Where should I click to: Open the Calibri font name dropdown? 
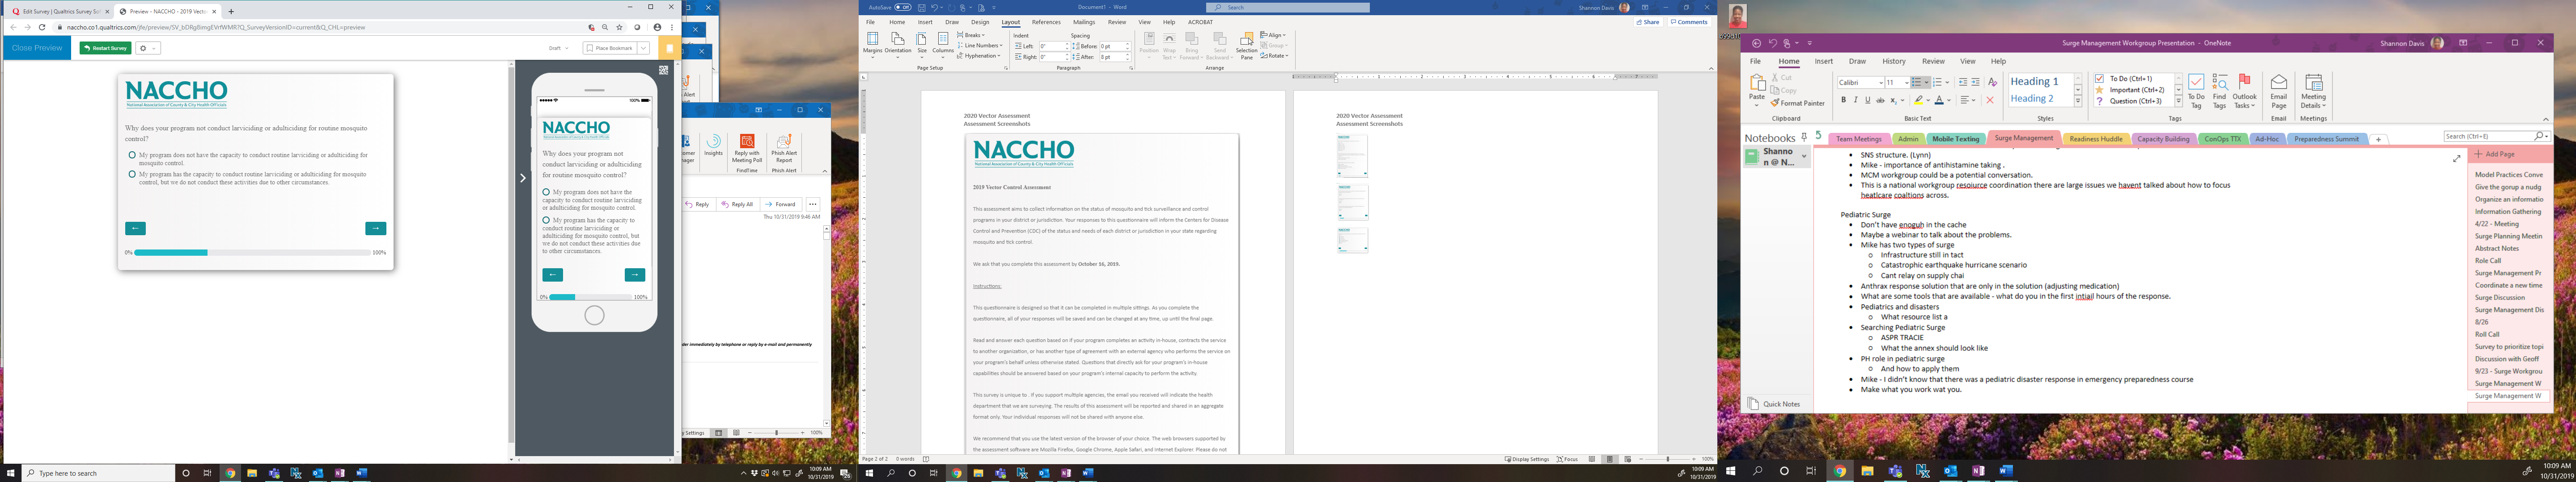(1880, 83)
